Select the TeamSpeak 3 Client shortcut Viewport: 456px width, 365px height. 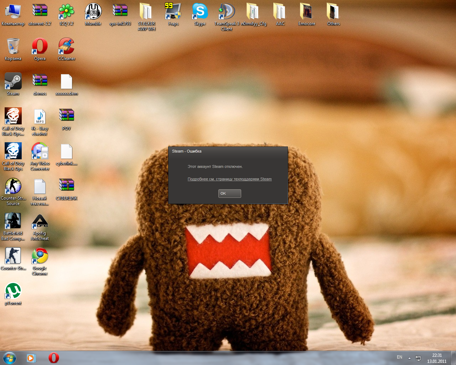coord(227,17)
